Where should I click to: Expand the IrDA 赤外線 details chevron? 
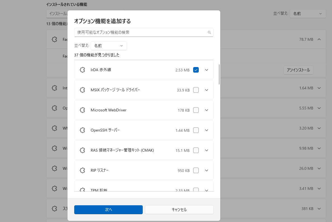point(207,70)
